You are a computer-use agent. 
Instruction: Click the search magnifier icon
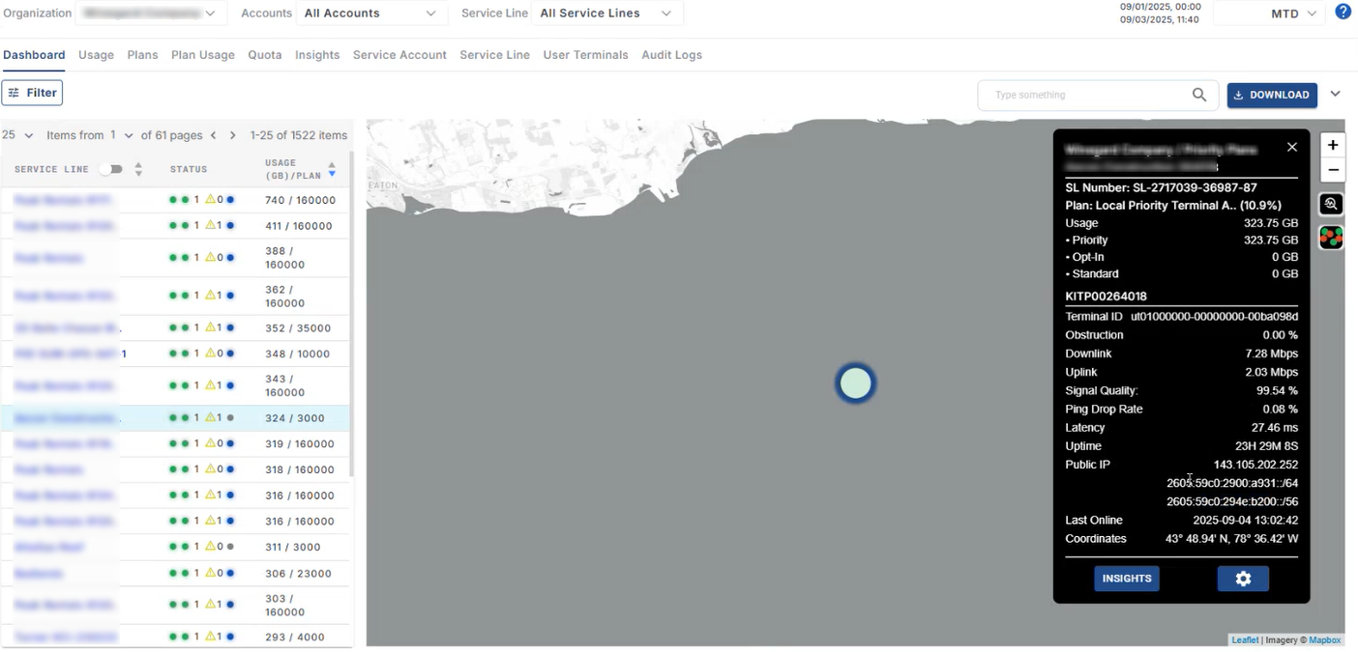[1198, 95]
